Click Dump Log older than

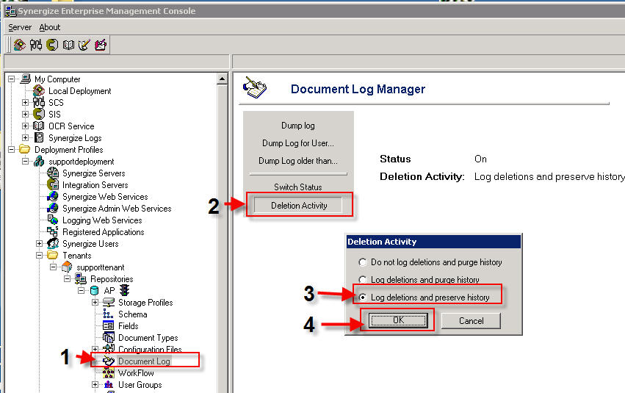[298, 161]
